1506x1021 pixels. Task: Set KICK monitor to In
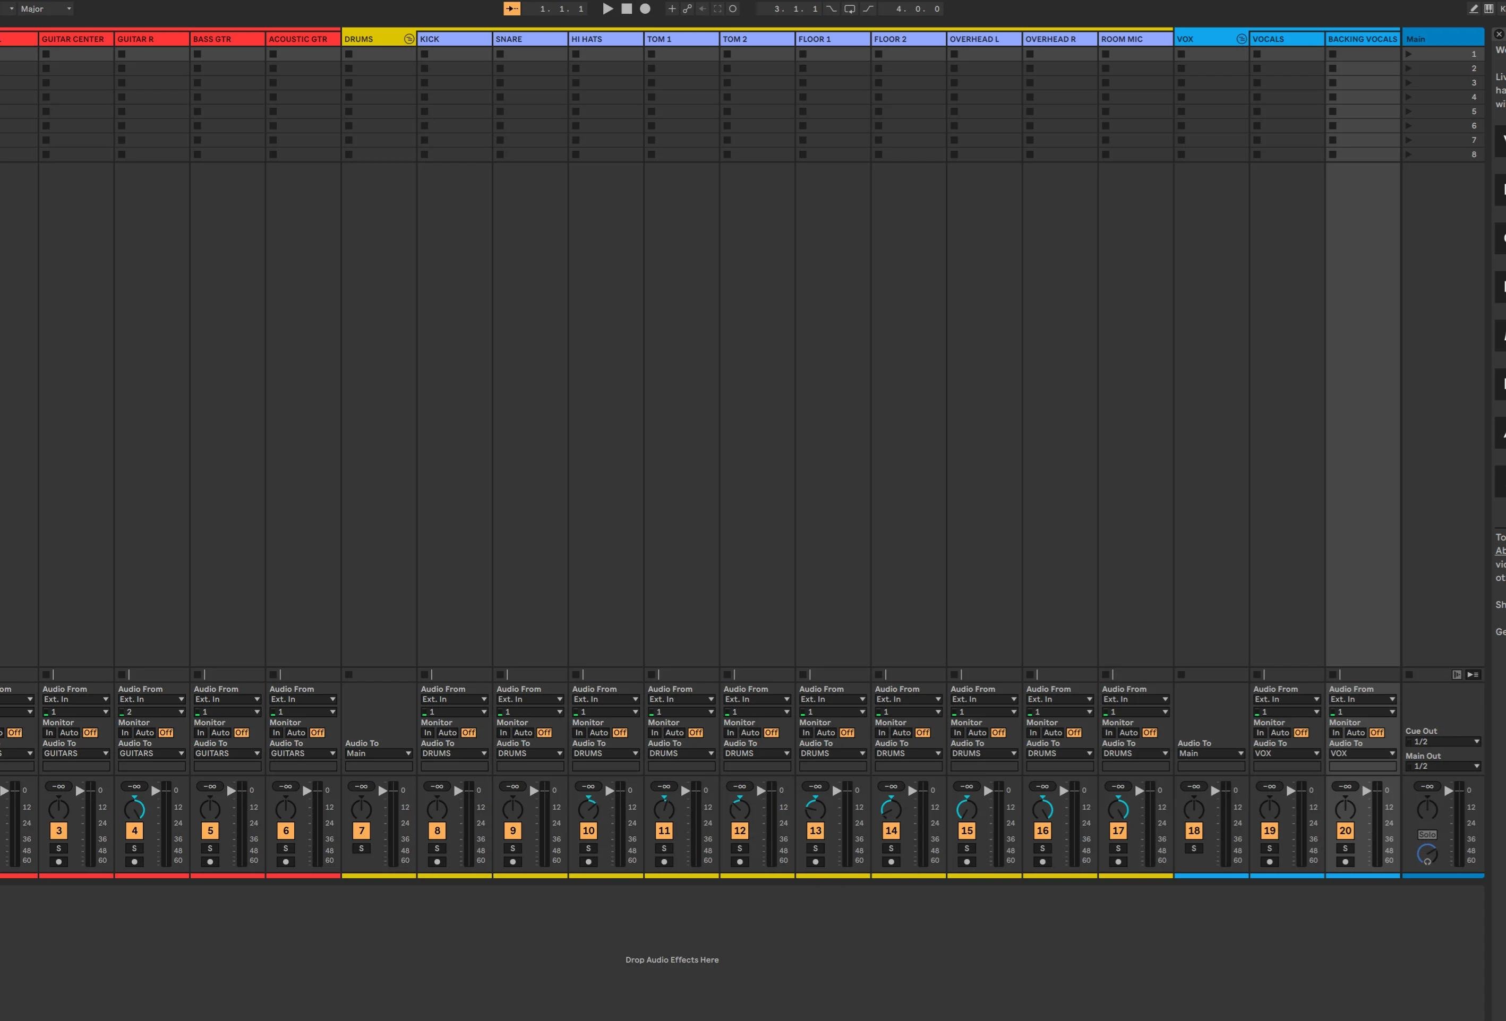pos(427,733)
